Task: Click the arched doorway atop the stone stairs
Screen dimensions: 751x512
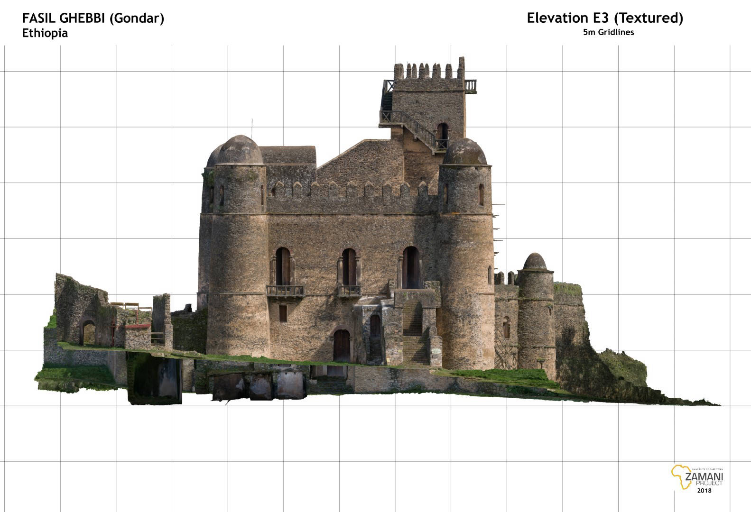Action: point(411,268)
